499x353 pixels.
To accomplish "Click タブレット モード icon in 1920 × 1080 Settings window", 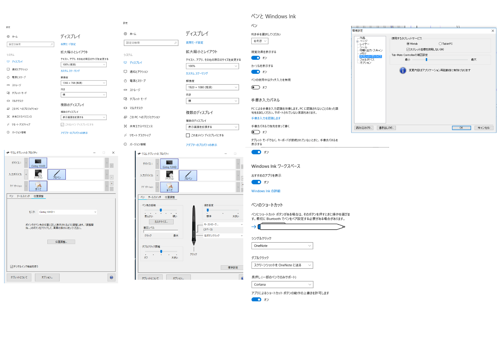I will [125, 99].
